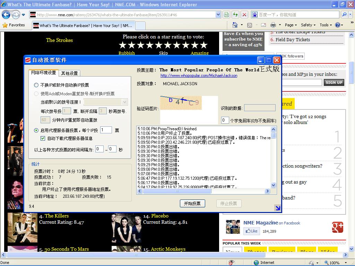
Task: Select the 不换IP或软件自动换IP投票 radio option
Action: [36, 85]
